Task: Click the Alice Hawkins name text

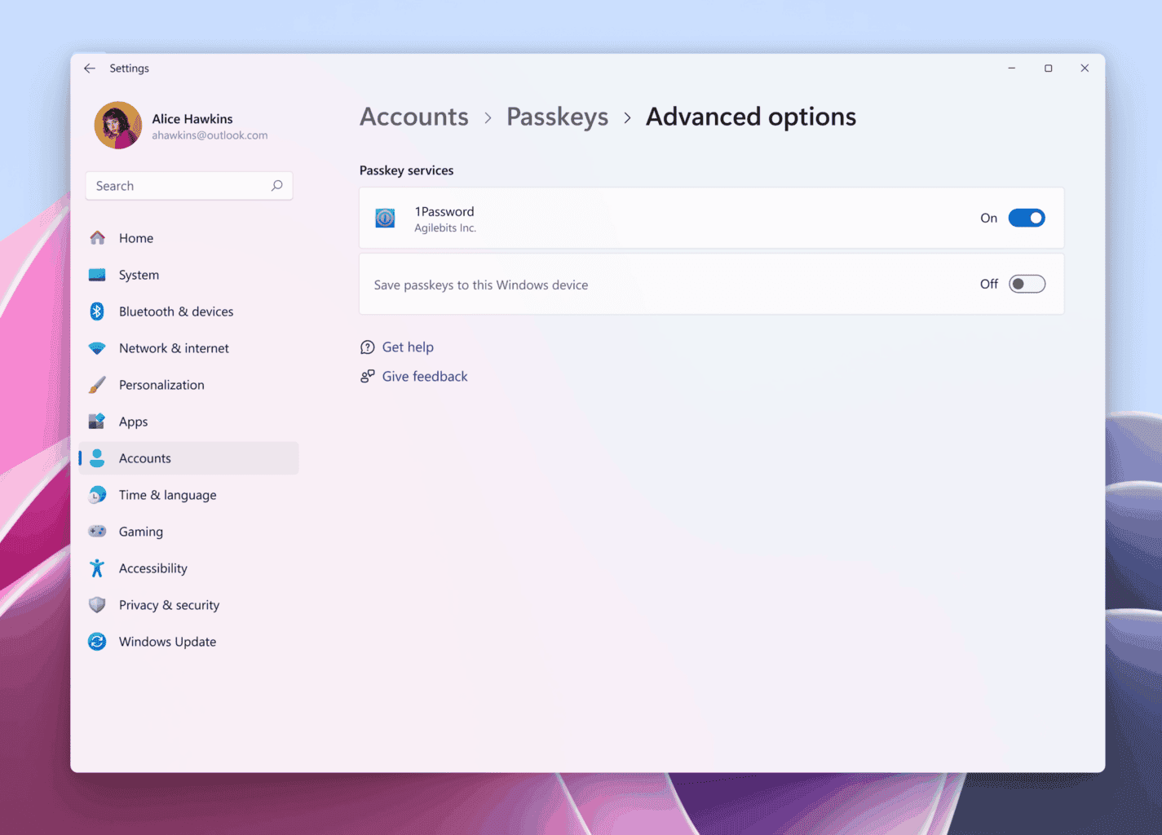Action: coord(192,119)
